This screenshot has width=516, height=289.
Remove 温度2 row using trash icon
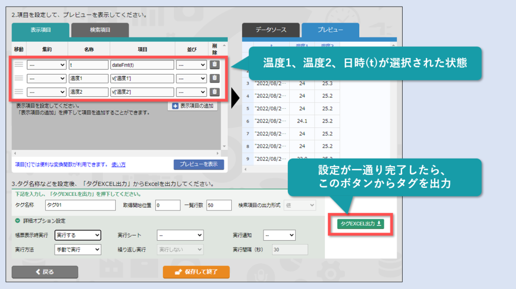click(214, 92)
